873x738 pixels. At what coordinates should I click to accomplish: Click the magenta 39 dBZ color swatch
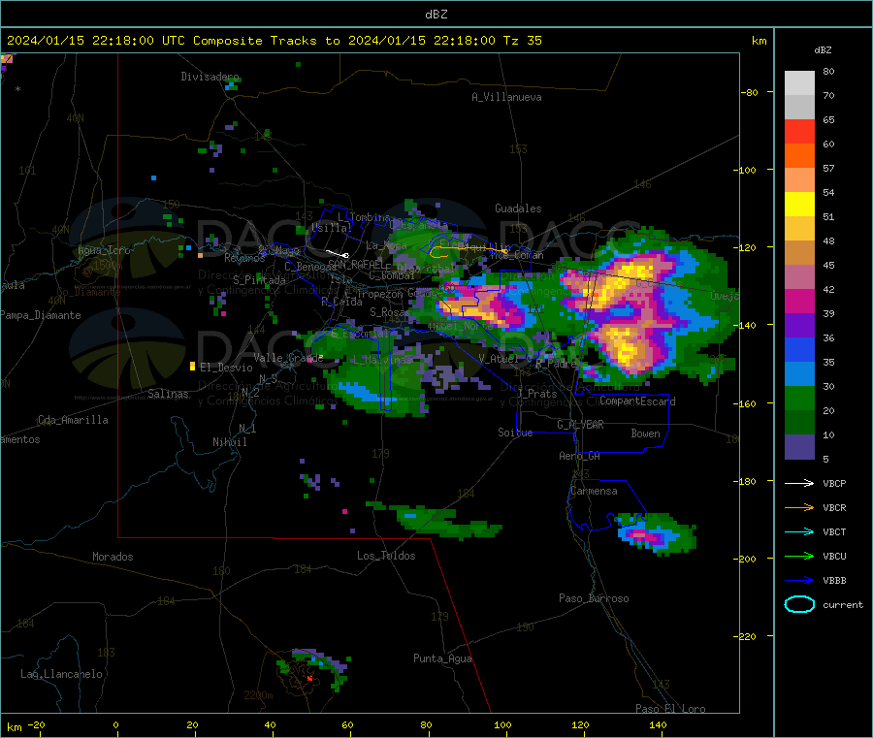pos(799,301)
